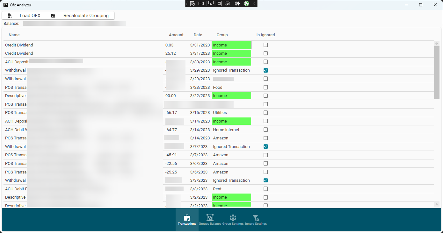
Task: Uncheck Is Ignored on the 3/29/2023 Withdrawal row
Action: coord(265,70)
